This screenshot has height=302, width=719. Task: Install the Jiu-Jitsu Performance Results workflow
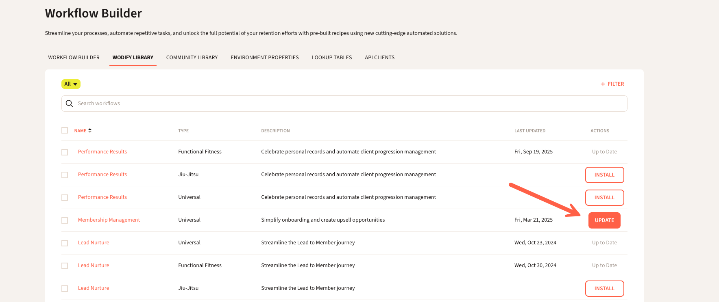(604, 175)
